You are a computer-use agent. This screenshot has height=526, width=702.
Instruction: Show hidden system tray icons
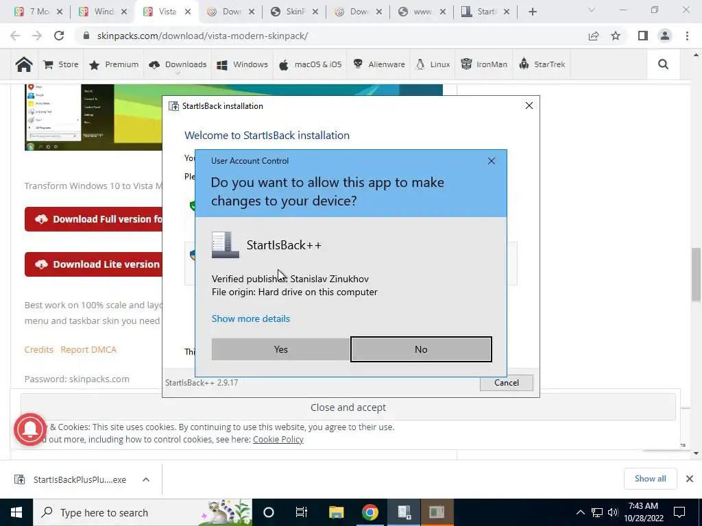[x=580, y=512]
